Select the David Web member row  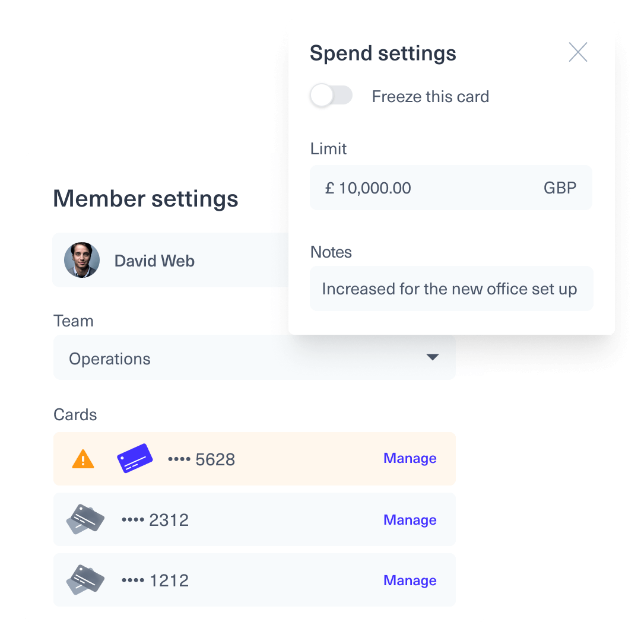pos(171,260)
